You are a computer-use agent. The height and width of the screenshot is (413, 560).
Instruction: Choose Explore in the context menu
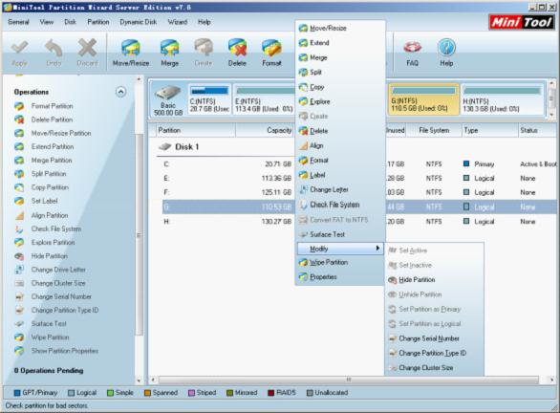click(x=340, y=101)
